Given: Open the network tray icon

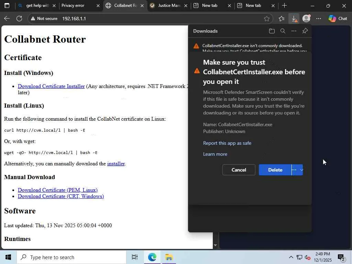Looking at the screenshot, I should click(x=299, y=257).
